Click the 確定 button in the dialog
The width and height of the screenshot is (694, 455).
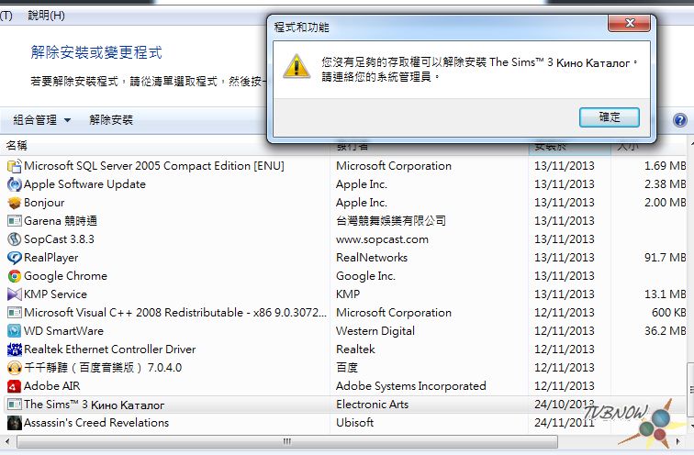609,117
